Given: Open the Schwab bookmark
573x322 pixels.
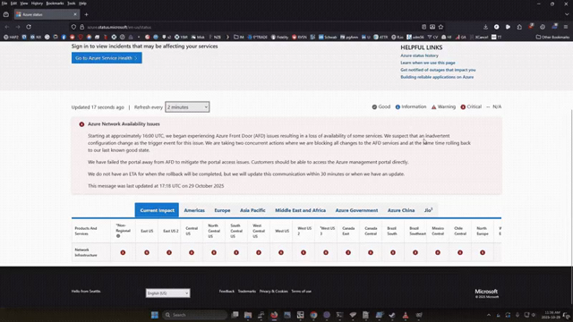Looking at the screenshot, I should [x=328, y=37].
